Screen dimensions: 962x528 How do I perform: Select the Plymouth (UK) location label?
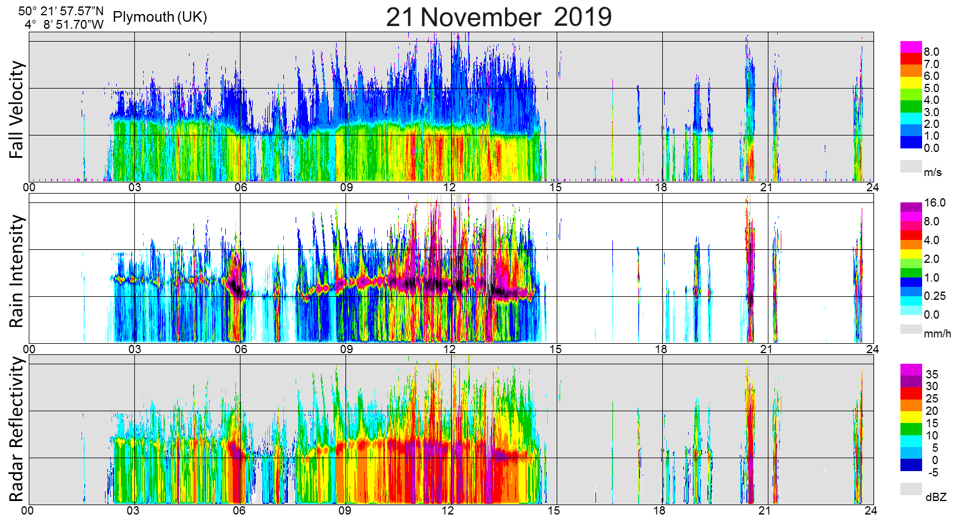pyautogui.click(x=160, y=17)
